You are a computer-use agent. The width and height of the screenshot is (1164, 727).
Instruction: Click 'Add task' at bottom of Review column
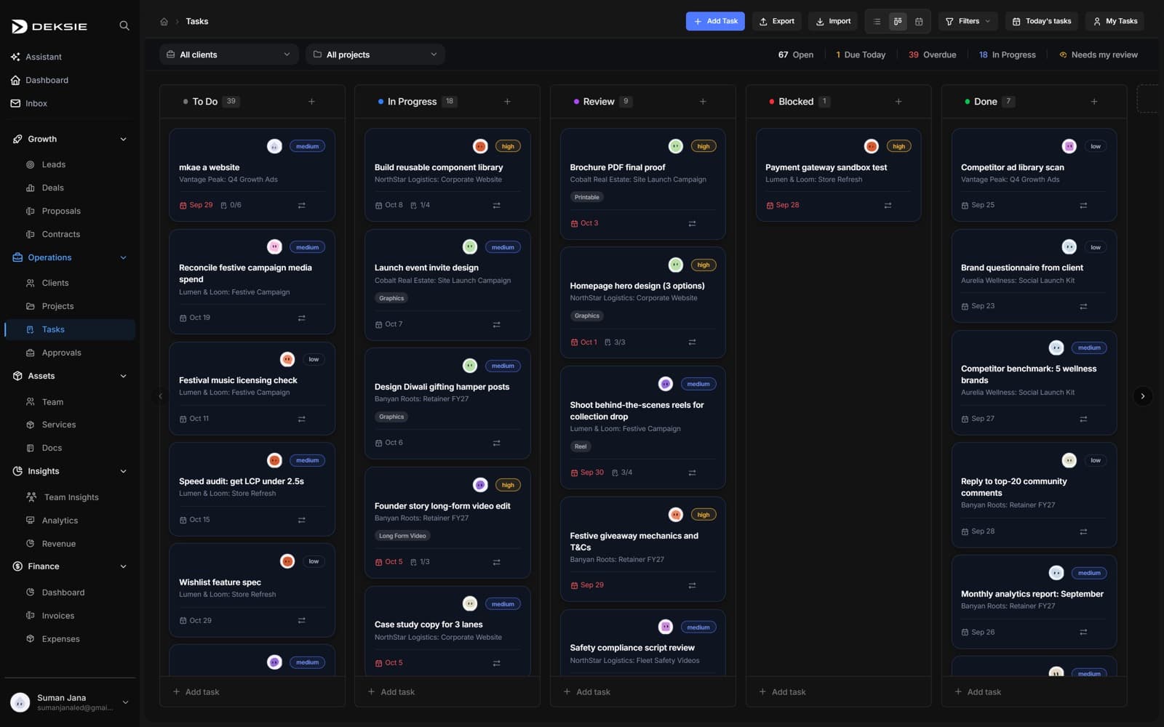pyautogui.click(x=586, y=692)
